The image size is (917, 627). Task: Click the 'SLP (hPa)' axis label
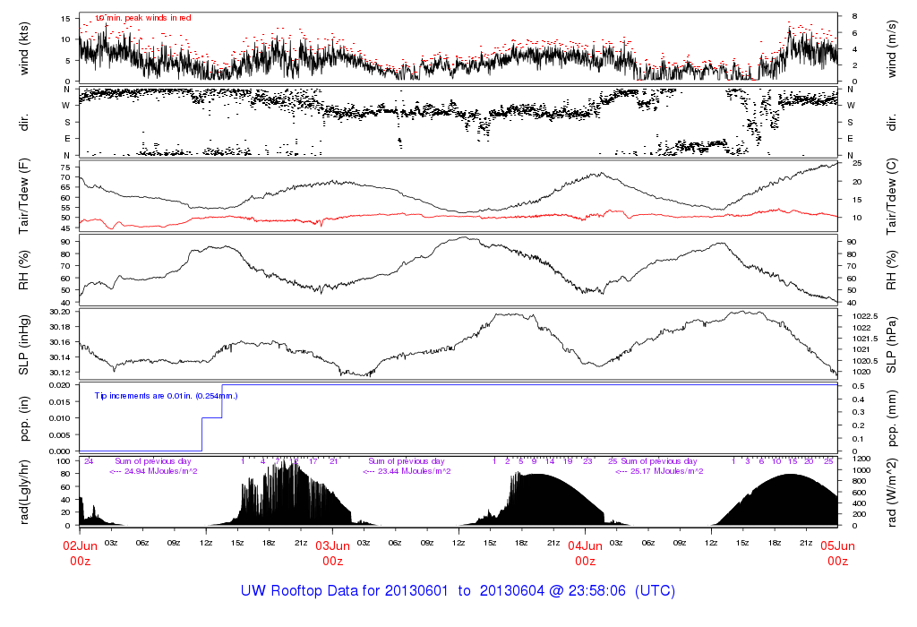(892, 343)
